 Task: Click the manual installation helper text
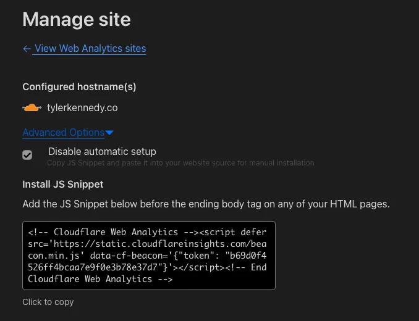coord(180,163)
